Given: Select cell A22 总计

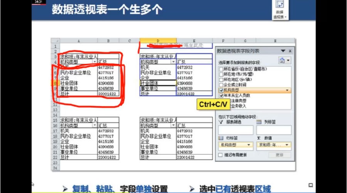Looking at the screenshot, I should (x=79, y=157).
